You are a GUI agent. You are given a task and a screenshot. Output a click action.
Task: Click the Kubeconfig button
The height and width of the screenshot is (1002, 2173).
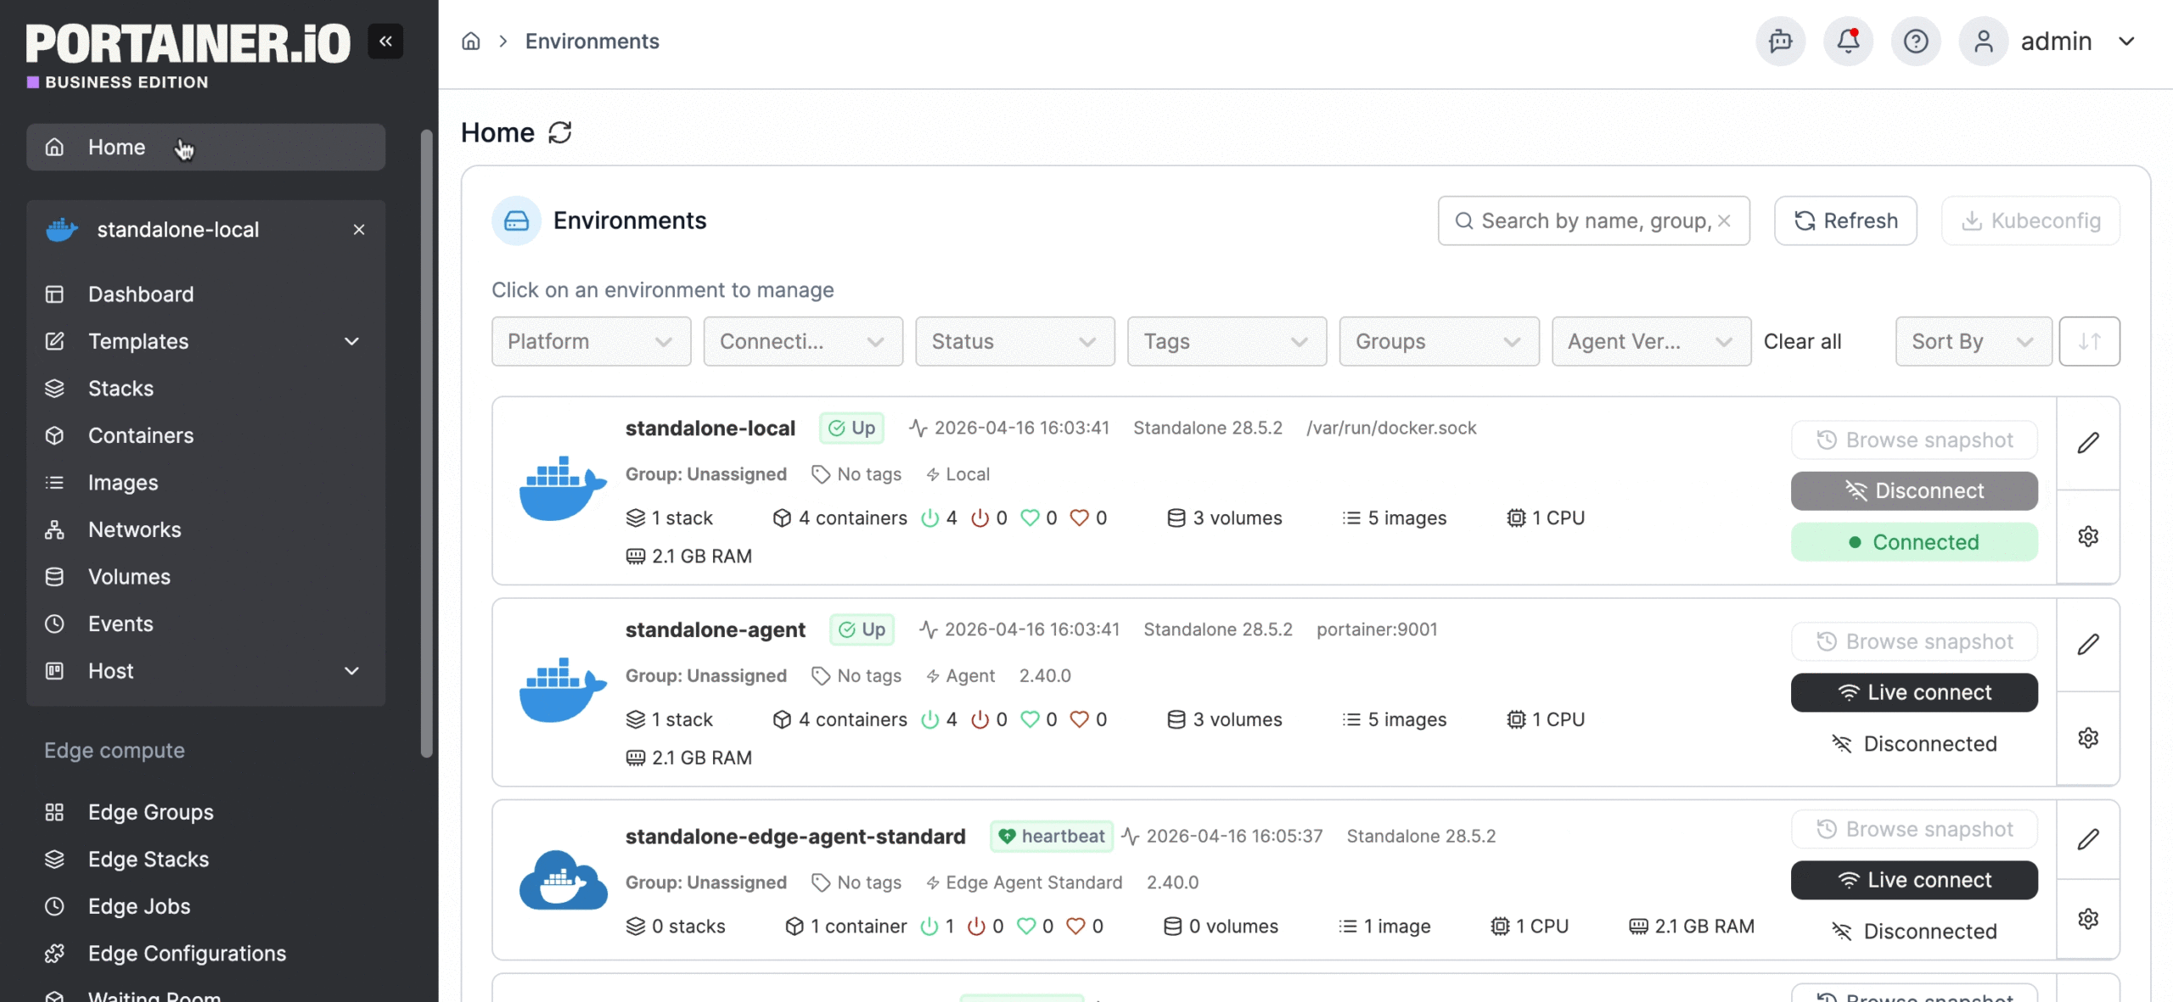coord(2030,221)
